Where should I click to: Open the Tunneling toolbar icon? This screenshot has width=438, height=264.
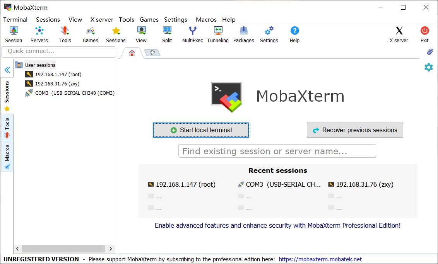click(218, 34)
